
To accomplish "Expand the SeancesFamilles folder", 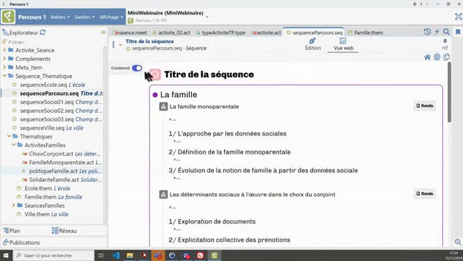I will (x=13, y=205).
